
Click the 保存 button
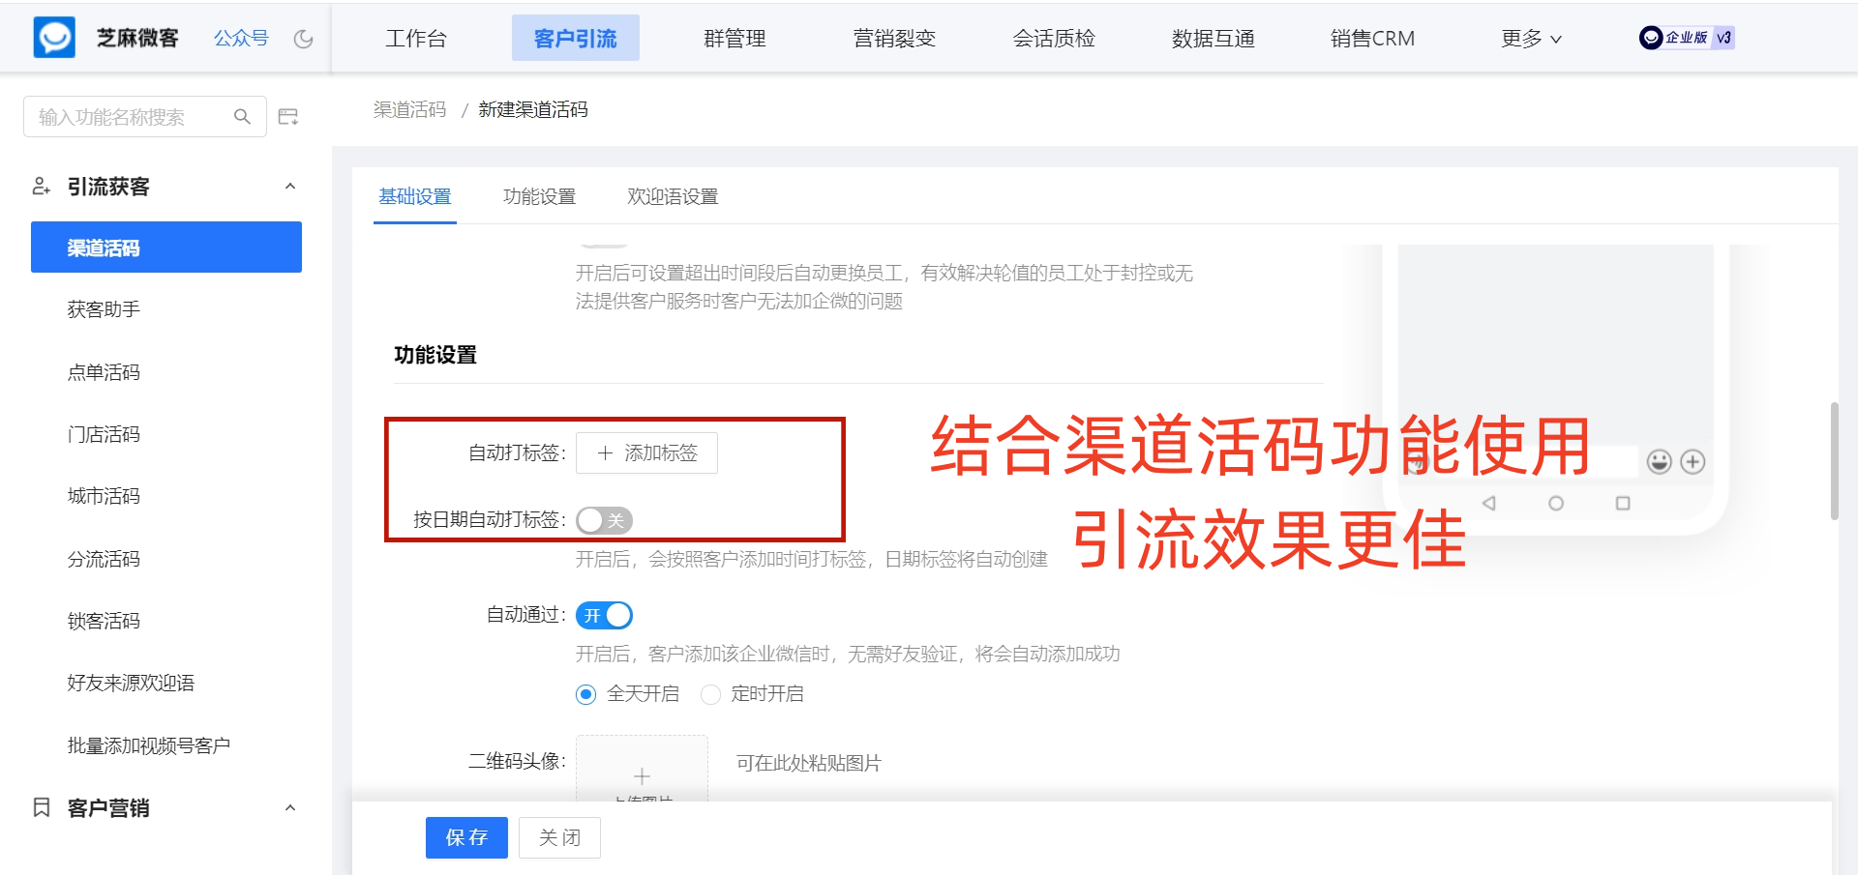click(x=466, y=837)
